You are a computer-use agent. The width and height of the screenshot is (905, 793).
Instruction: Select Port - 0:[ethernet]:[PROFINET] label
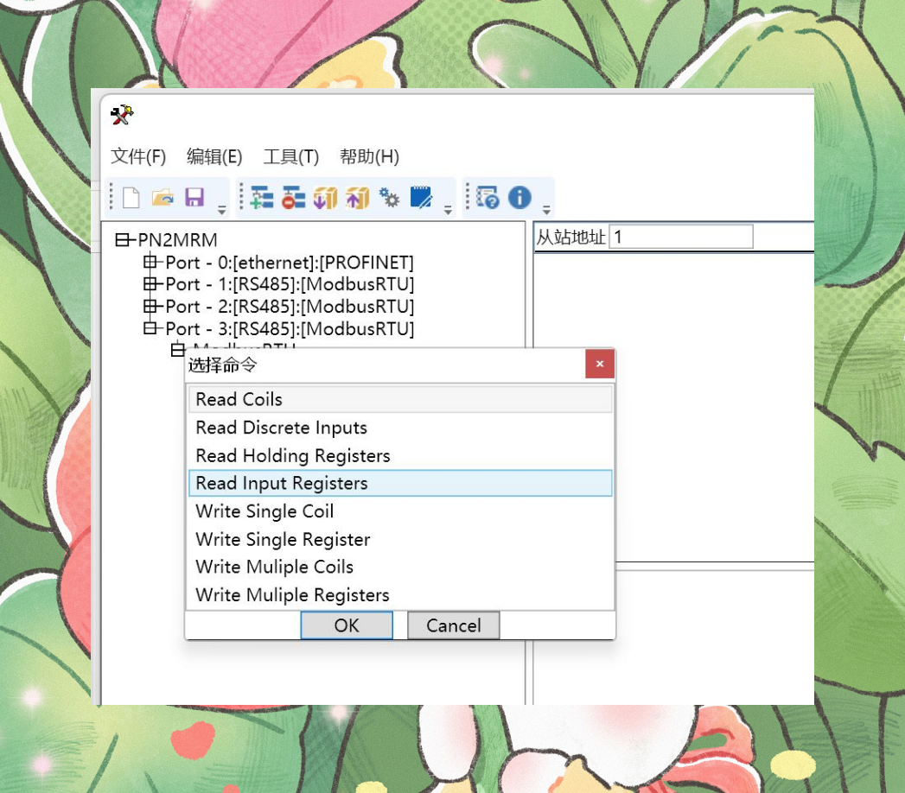point(290,263)
